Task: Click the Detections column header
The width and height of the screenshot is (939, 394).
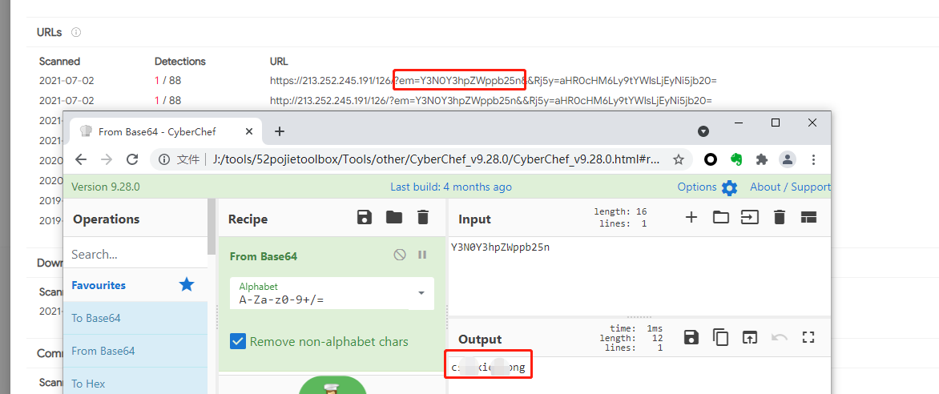Action: 179,61
